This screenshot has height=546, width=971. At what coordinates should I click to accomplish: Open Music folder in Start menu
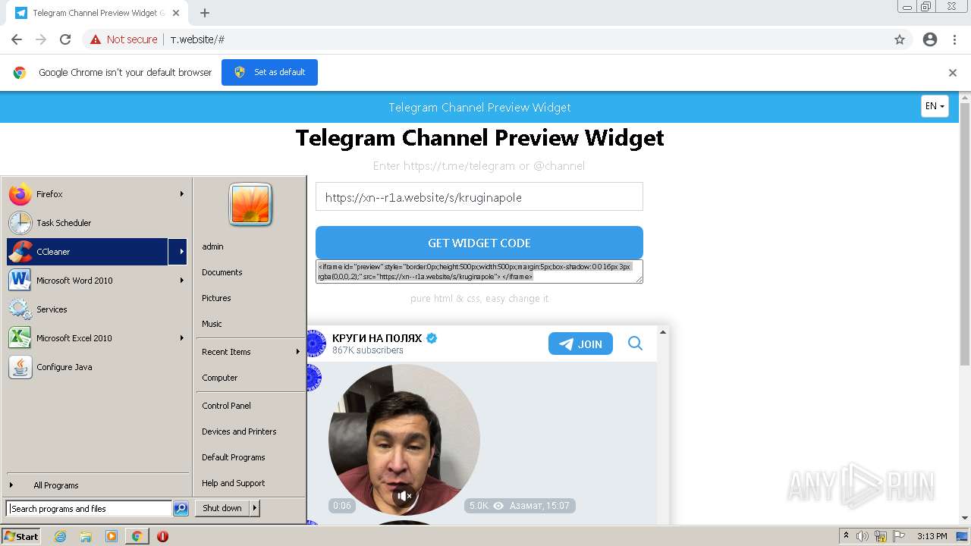click(x=212, y=324)
